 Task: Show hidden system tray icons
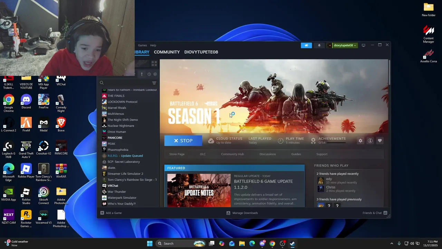click(392, 243)
